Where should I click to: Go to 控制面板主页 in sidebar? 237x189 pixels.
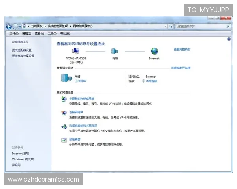pyautogui.click(x=20, y=42)
